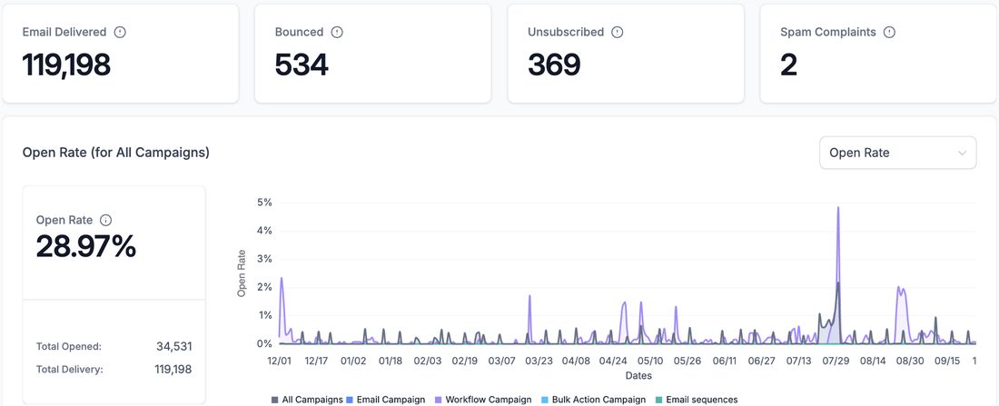The width and height of the screenshot is (999, 406).
Task: Click the Spam Complaints value 2
Action: click(788, 64)
